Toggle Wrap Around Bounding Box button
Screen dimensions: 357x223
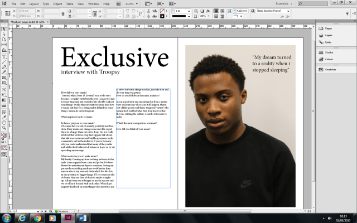(x=222, y=11)
